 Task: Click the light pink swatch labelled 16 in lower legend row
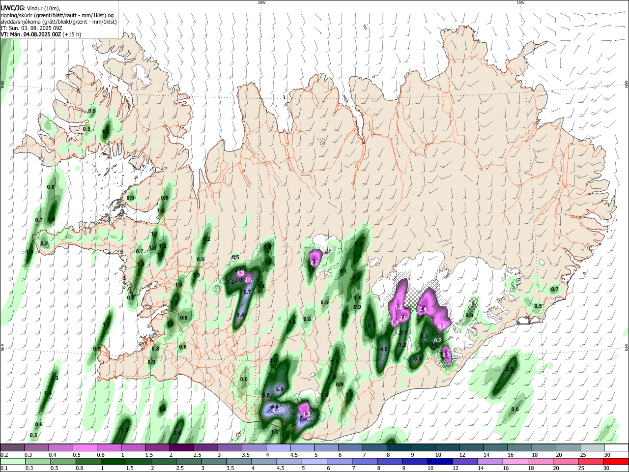pyautogui.click(x=515, y=462)
